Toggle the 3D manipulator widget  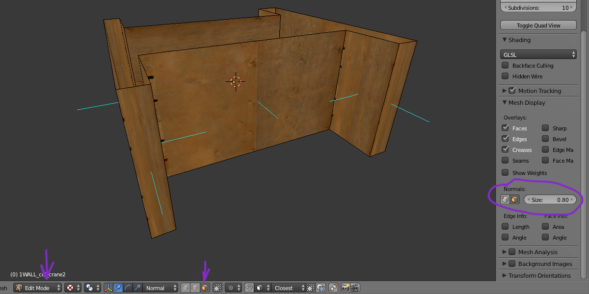point(108,288)
